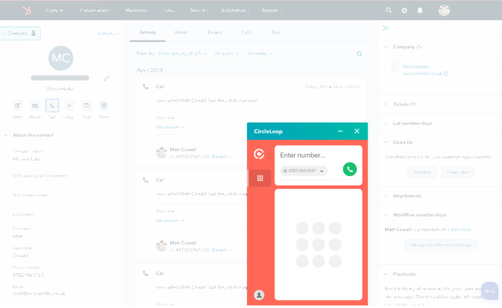Switch to the Emails tab
The height and width of the screenshot is (308, 502).
[x=215, y=32]
